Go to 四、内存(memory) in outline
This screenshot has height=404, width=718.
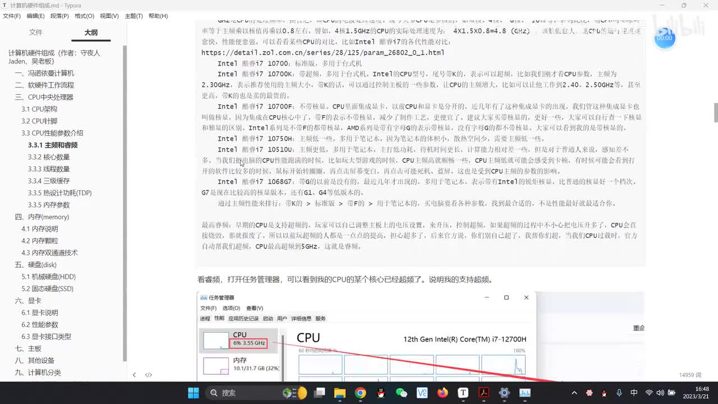point(42,217)
